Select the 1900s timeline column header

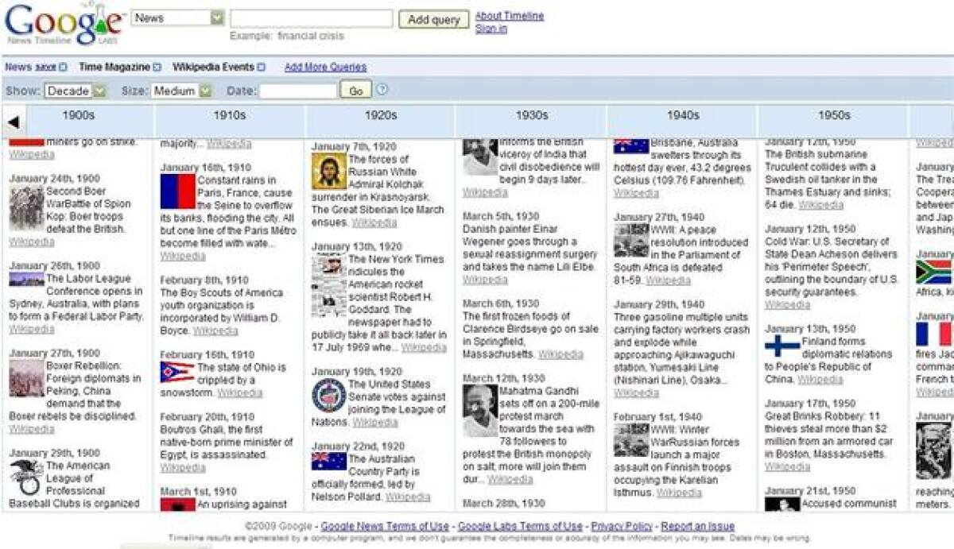pyautogui.click(x=78, y=116)
